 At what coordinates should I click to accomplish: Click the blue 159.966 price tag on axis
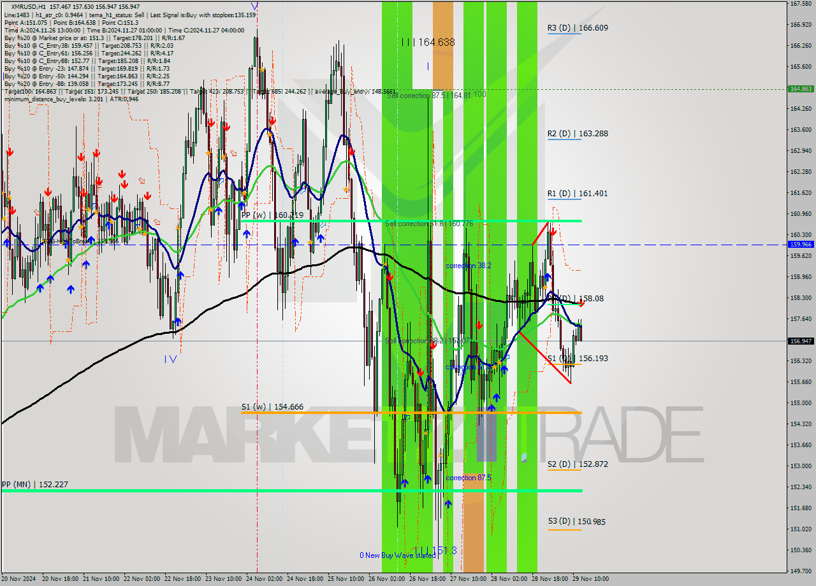point(801,244)
